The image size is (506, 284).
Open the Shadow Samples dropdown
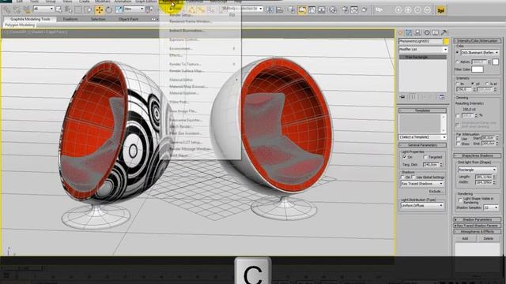point(491,207)
